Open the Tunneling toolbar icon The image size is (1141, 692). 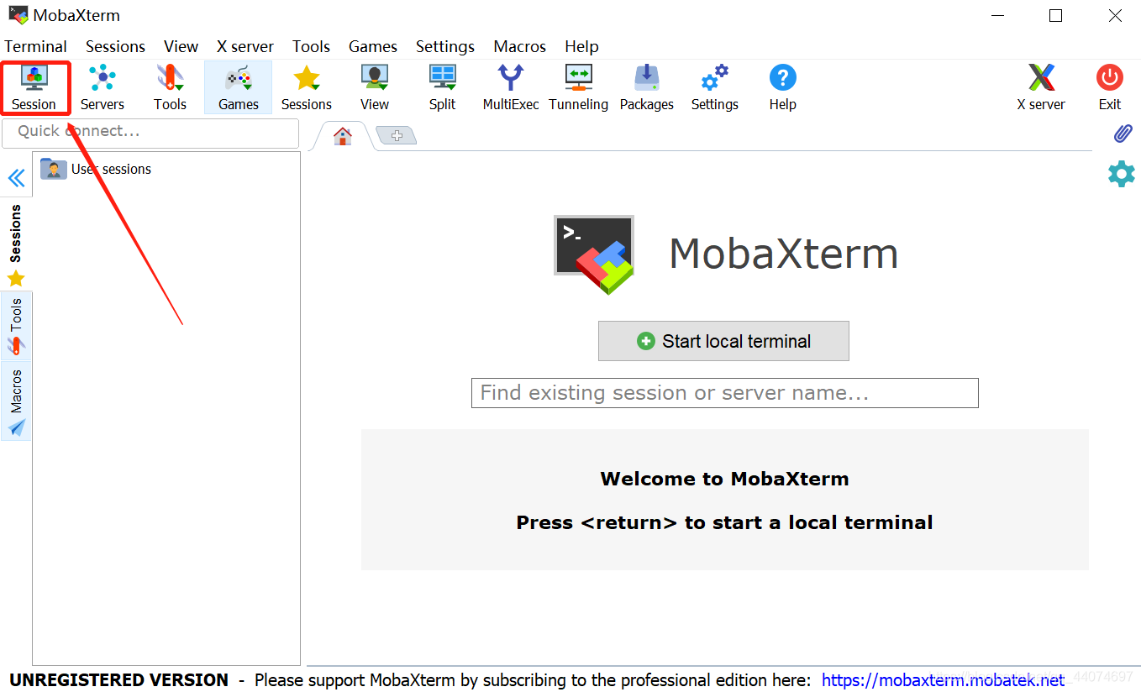click(x=579, y=87)
